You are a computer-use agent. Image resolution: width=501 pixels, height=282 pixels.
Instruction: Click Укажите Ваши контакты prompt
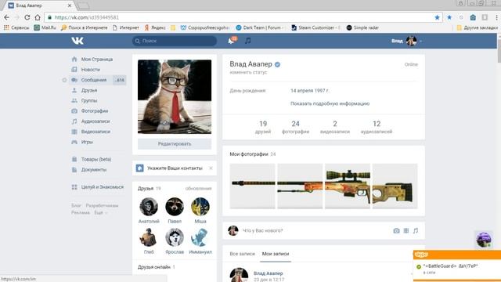(175, 168)
